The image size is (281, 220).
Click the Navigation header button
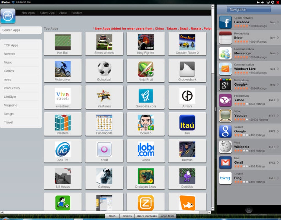(x=249, y=9)
